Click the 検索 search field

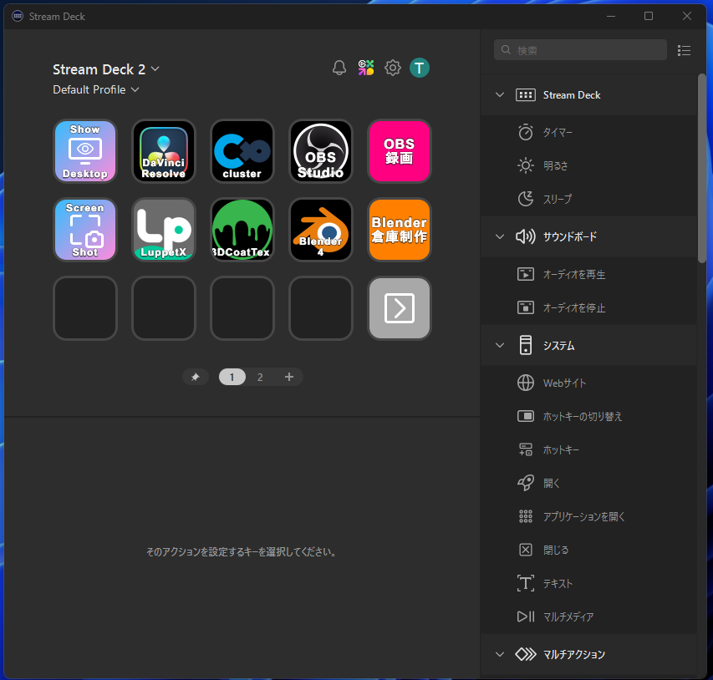580,50
